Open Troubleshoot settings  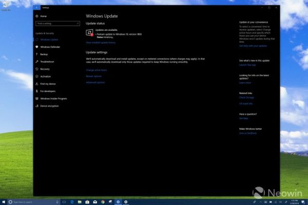(x=47, y=62)
